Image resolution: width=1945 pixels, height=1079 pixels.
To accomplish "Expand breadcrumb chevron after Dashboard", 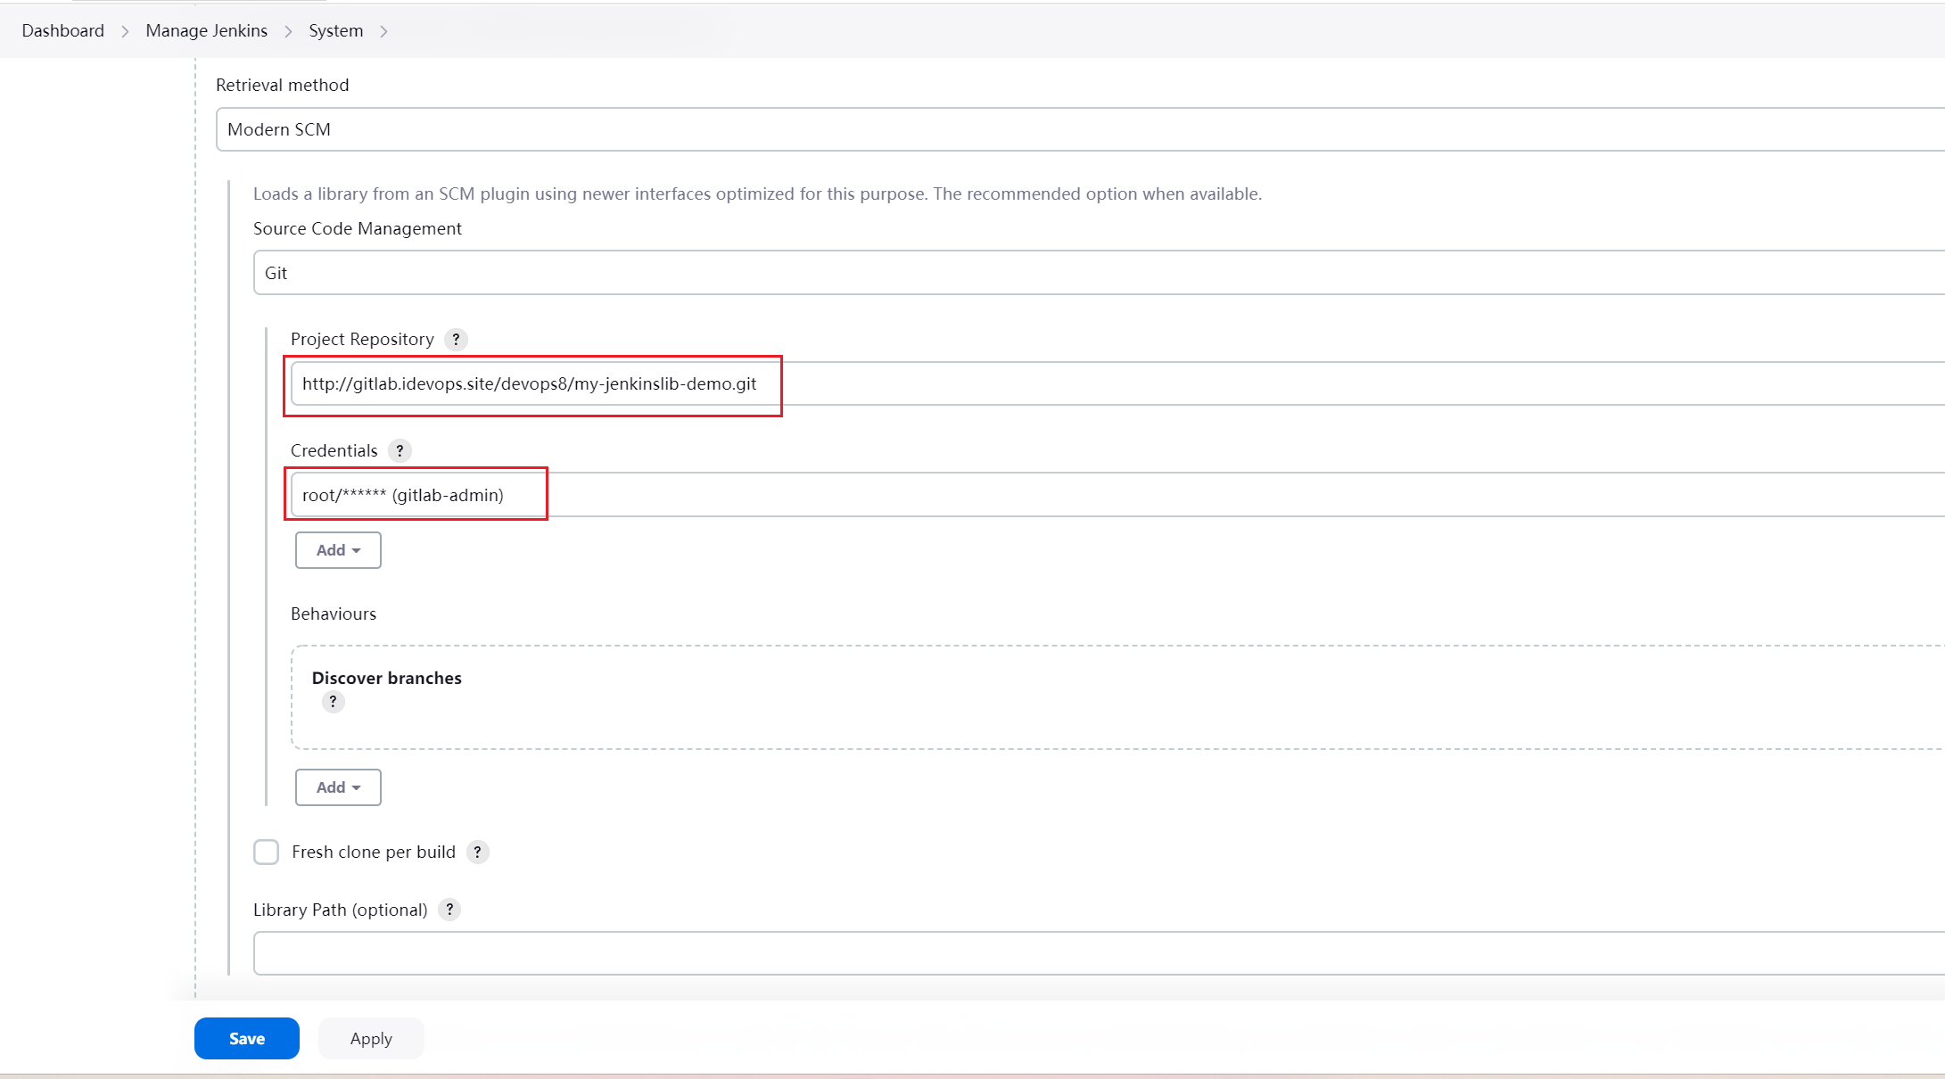I will pyautogui.click(x=125, y=31).
